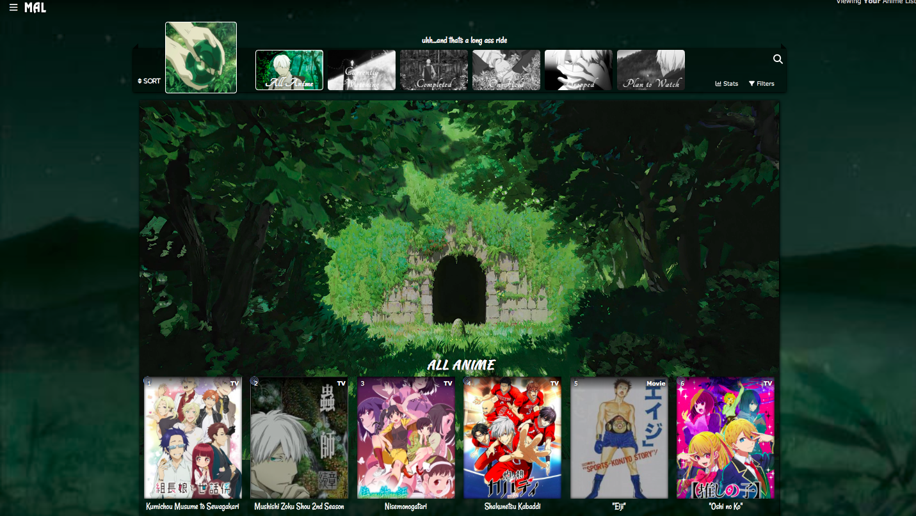Click number 3 on the Nisemonogatari card
The image size is (916, 516).
[362, 384]
